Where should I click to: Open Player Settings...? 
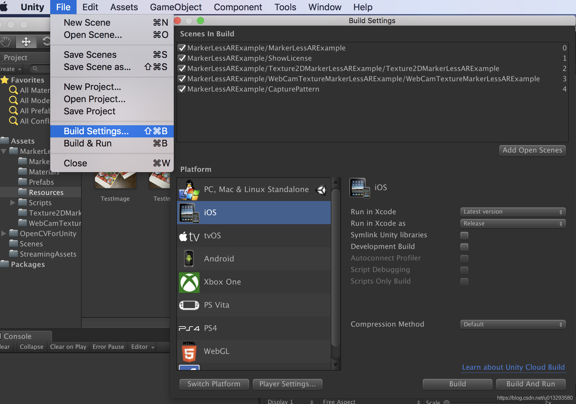coord(287,384)
